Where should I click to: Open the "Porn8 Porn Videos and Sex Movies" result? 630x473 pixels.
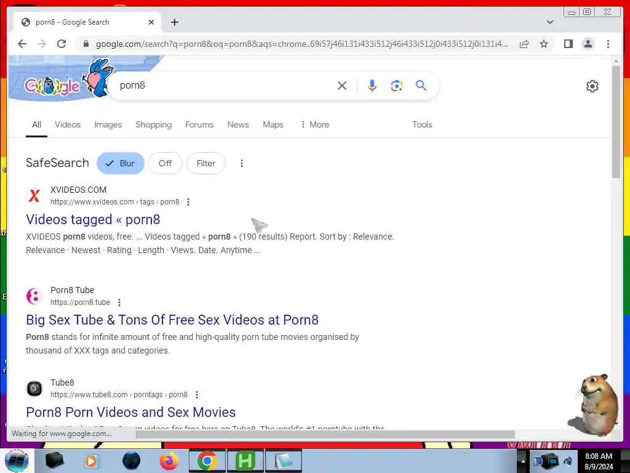(x=130, y=412)
